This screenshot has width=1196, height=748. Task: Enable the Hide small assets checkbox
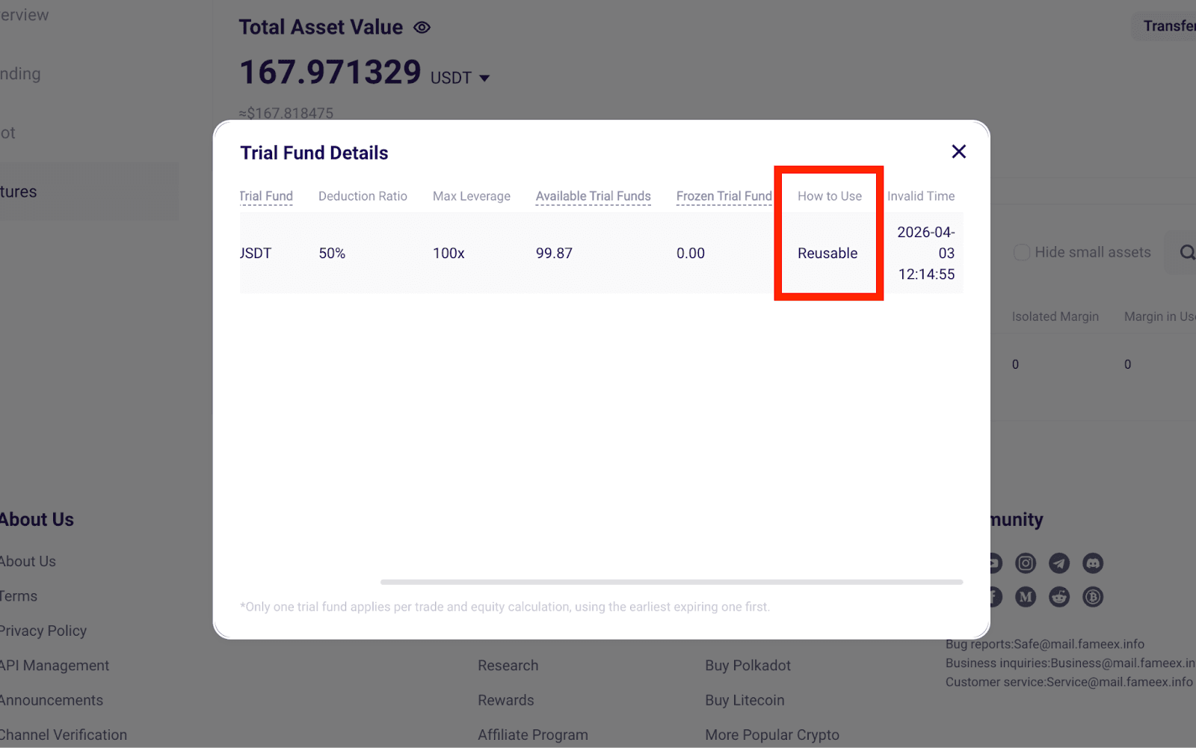click(x=1021, y=252)
